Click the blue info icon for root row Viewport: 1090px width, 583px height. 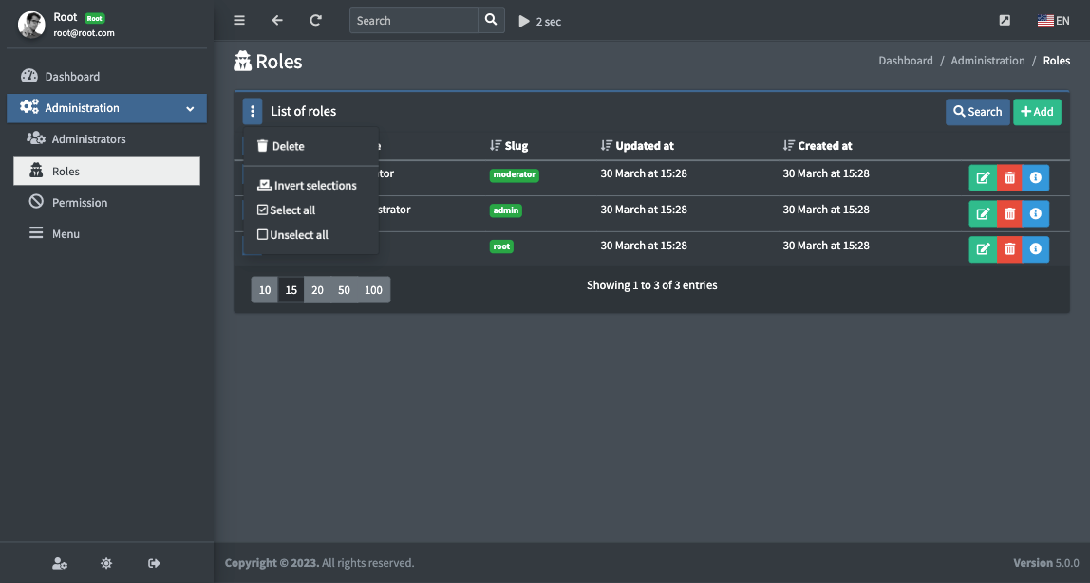(1035, 249)
